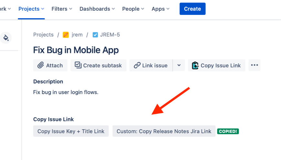
Task: Click the issue title "Fix Bug in Mobile App"
Action: (76, 50)
